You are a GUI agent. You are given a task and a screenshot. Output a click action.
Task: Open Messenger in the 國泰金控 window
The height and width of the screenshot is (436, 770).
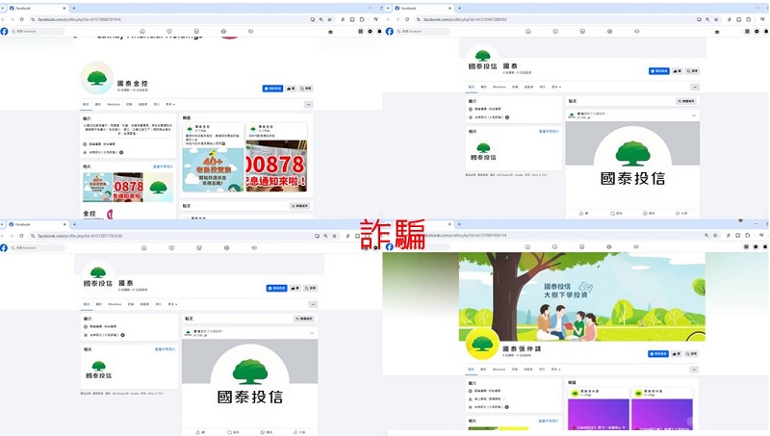371,32
